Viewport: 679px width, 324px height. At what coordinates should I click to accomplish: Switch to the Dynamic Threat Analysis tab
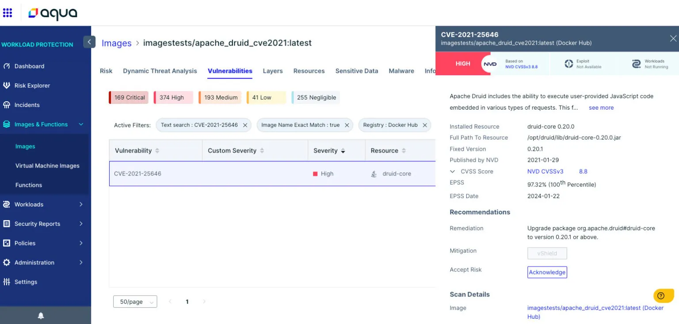click(x=160, y=71)
